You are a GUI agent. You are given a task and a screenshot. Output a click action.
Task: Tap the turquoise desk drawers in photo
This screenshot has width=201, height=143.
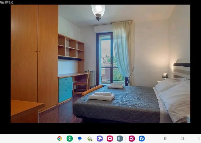click(65, 89)
